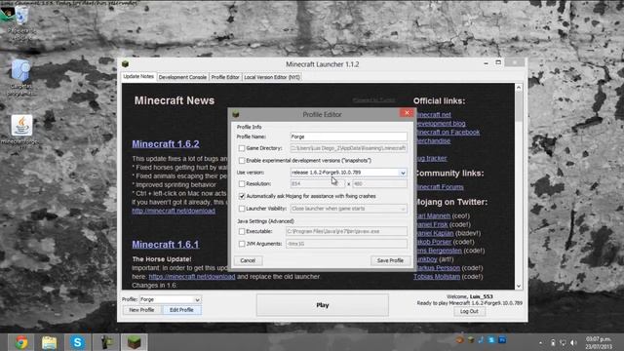
Task: Click Save Profile button
Action: pyautogui.click(x=390, y=260)
